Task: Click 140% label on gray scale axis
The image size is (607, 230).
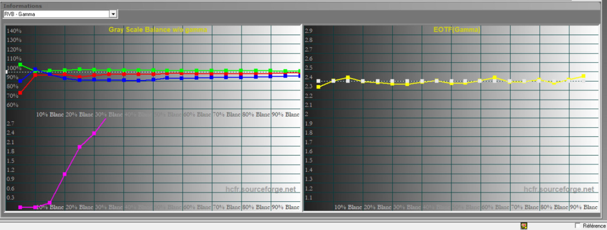Action: (x=14, y=31)
